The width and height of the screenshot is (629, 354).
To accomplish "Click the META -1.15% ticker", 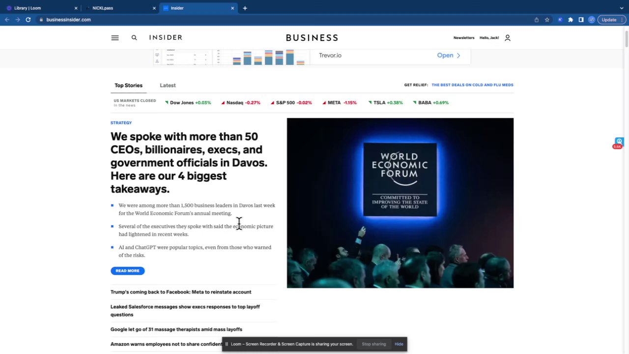I will 339,103.
